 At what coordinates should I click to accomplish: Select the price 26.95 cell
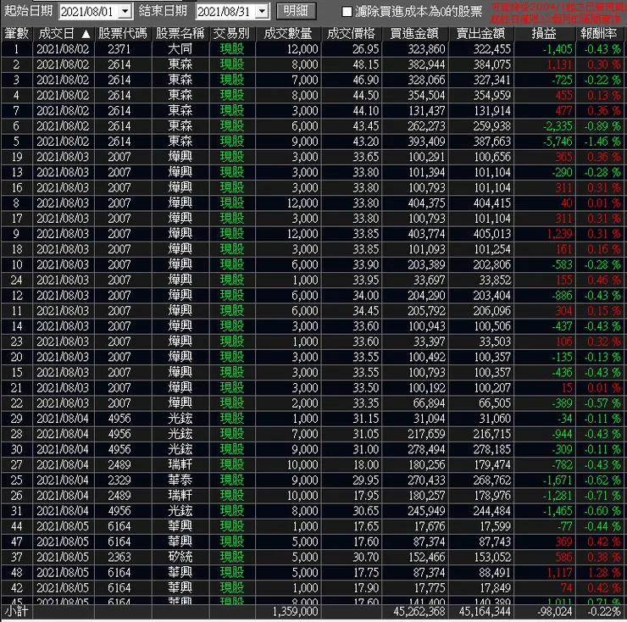point(352,49)
